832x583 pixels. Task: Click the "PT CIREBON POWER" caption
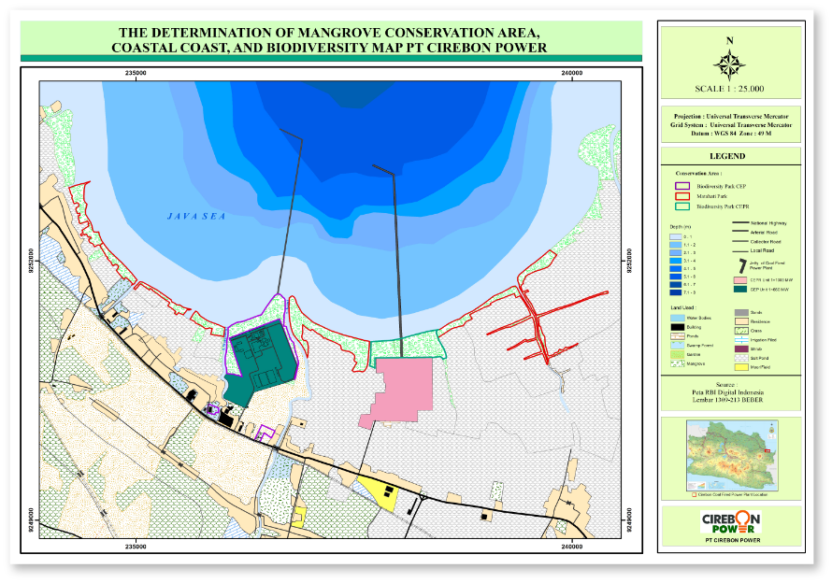pos(733,540)
